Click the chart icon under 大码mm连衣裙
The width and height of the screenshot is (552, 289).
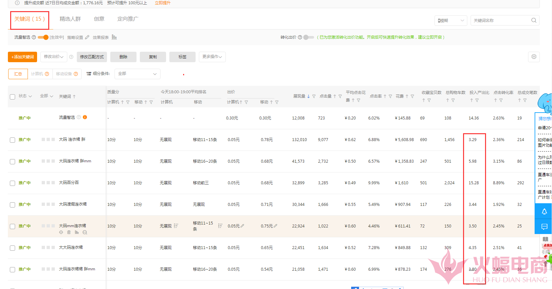(77, 232)
